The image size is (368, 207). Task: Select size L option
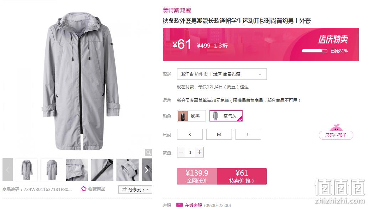tap(248, 134)
